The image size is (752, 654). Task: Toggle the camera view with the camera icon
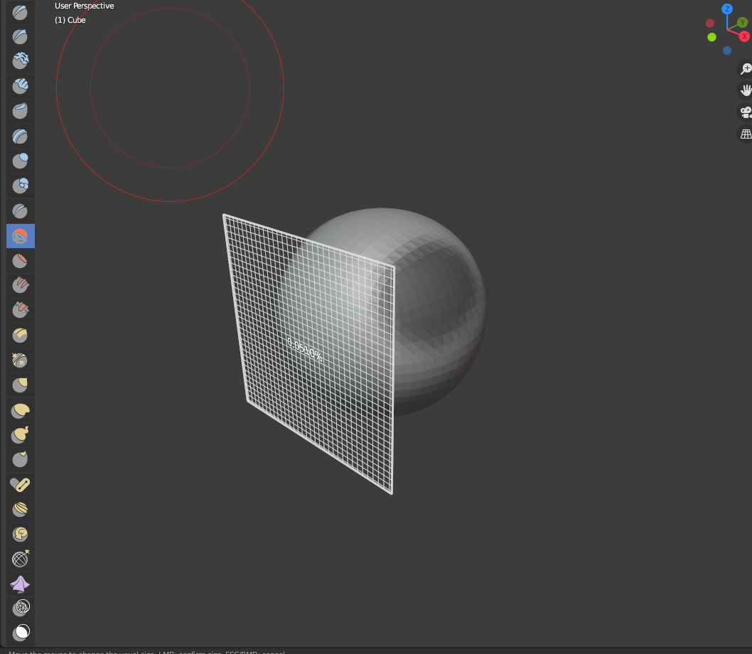pyautogui.click(x=745, y=112)
